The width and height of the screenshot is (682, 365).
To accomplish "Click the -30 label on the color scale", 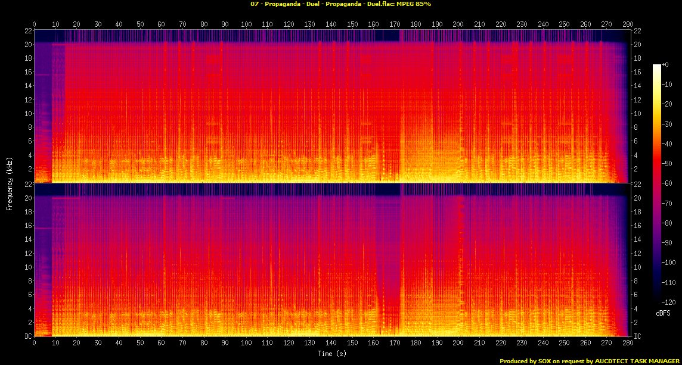I will click(x=669, y=124).
